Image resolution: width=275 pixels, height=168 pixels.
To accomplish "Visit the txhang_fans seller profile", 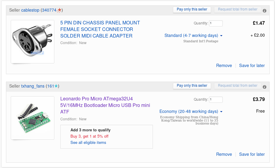I will pos(33,86).
